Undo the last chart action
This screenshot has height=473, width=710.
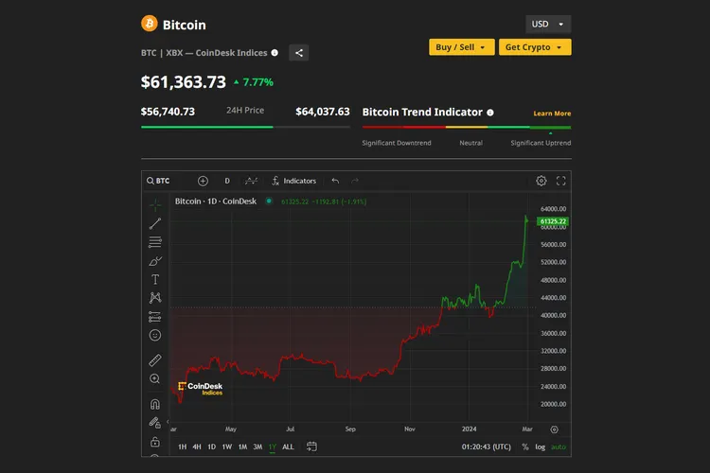(335, 181)
